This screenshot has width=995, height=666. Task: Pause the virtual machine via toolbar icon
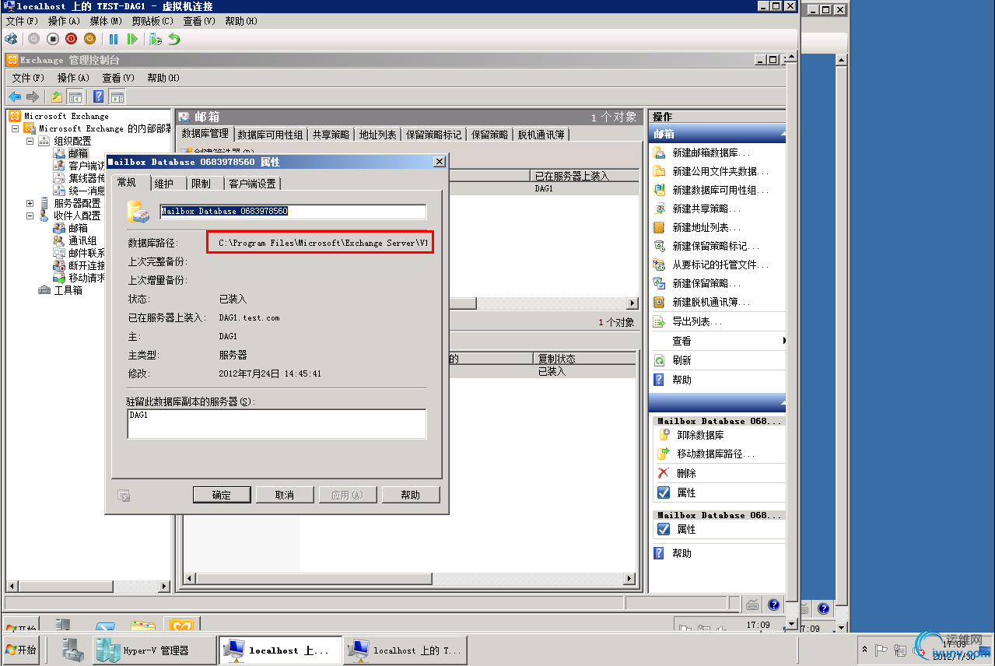[x=114, y=38]
